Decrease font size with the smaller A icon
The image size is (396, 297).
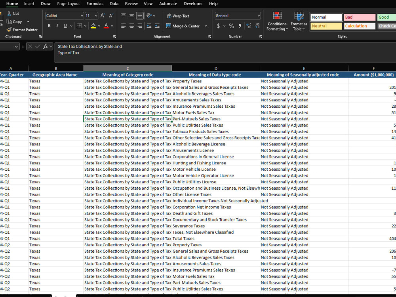(x=111, y=16)
